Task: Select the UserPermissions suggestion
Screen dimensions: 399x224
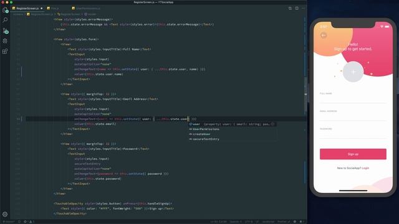Action: [x=233, y=129]
